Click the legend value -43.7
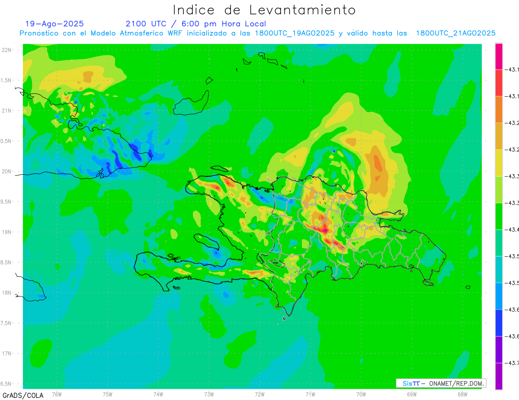The height and width of the screenshot is (400, 519). tap(513, 363)
